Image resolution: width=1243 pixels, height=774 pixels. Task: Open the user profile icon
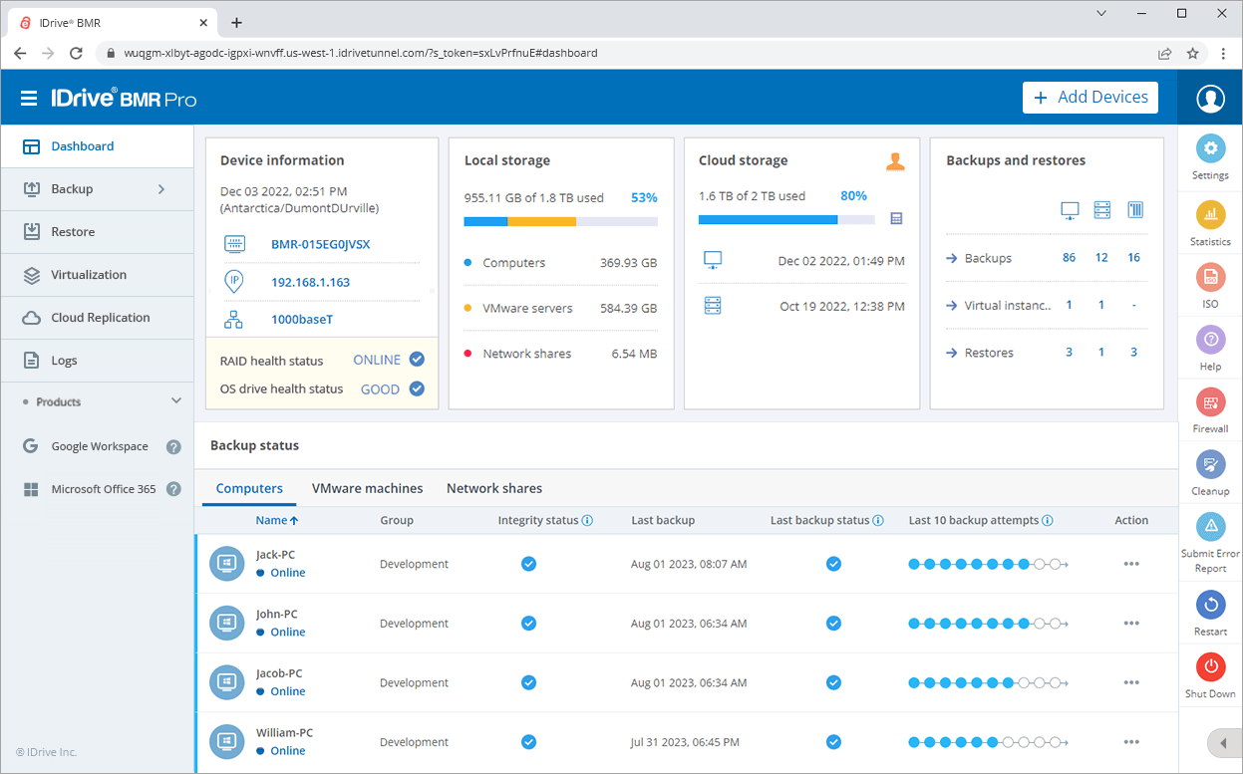coord(1209,97)
